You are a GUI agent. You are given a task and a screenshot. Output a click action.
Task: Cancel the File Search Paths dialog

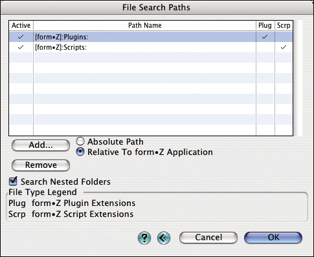click(x=208, y=238)
